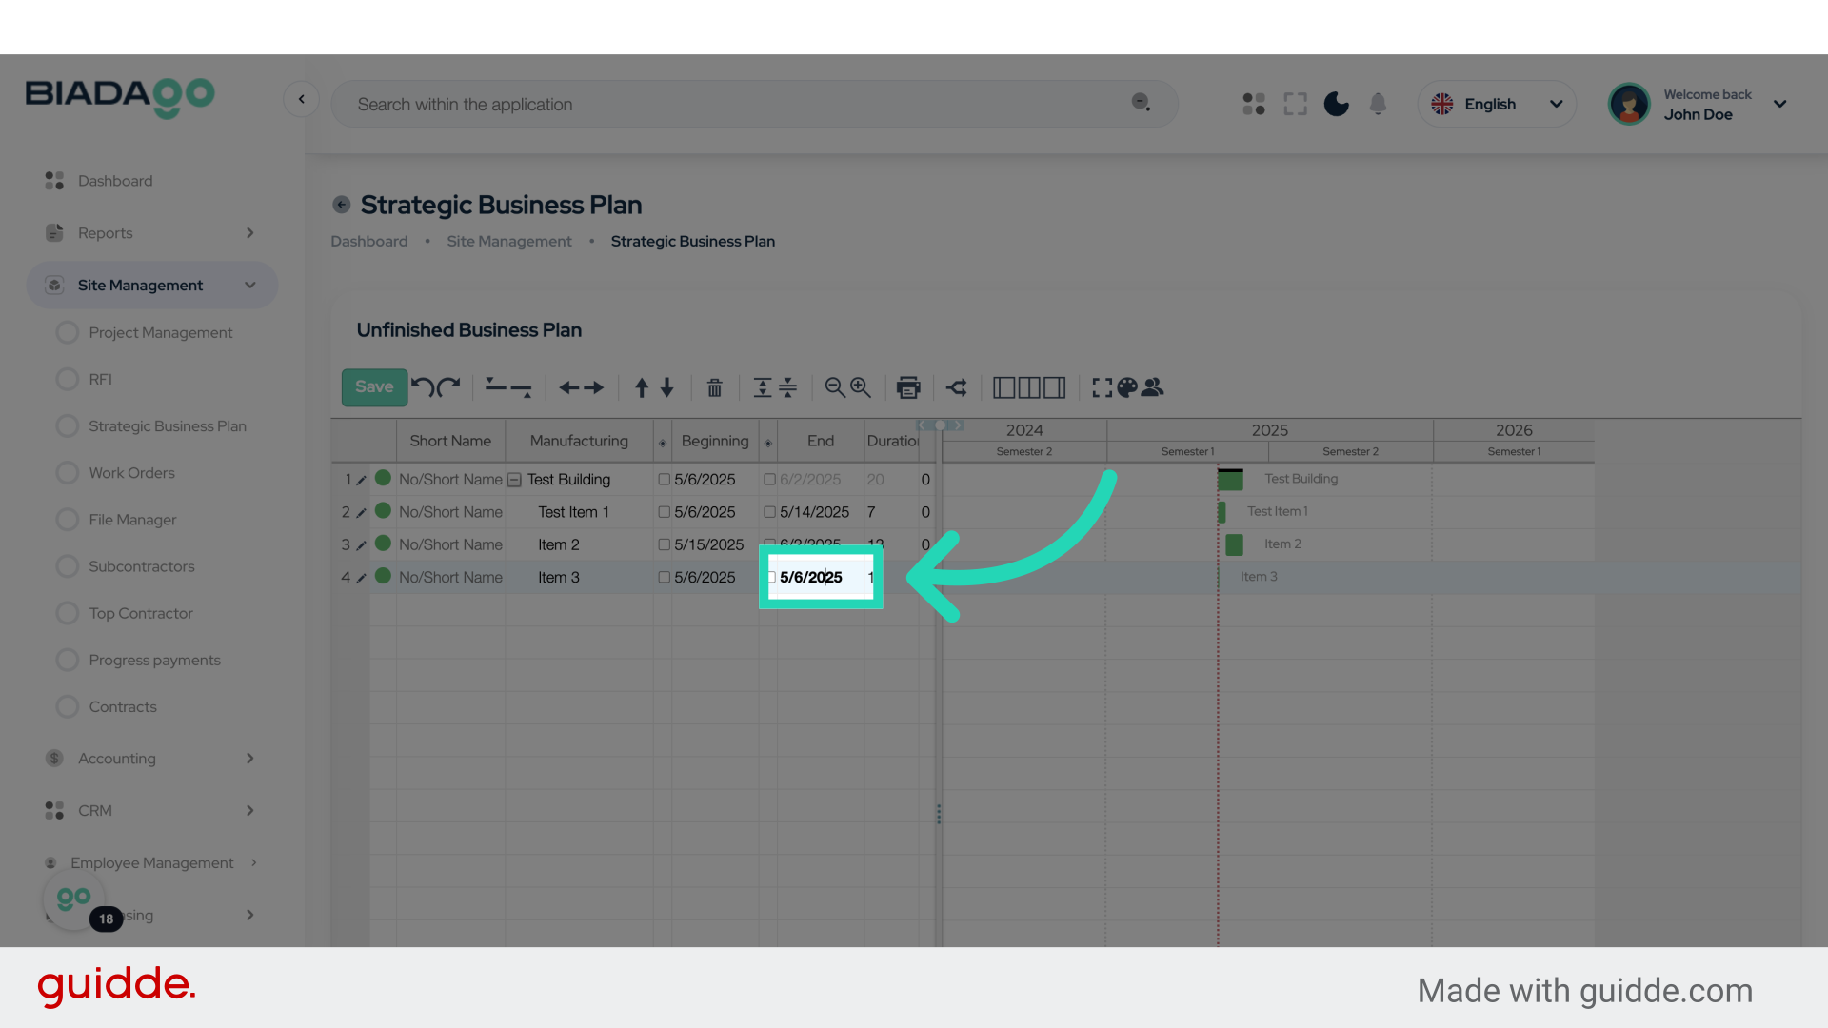Move task down with down arrow
The width and height of the screenshot is (1828, 1028).
tap(667, 387)
